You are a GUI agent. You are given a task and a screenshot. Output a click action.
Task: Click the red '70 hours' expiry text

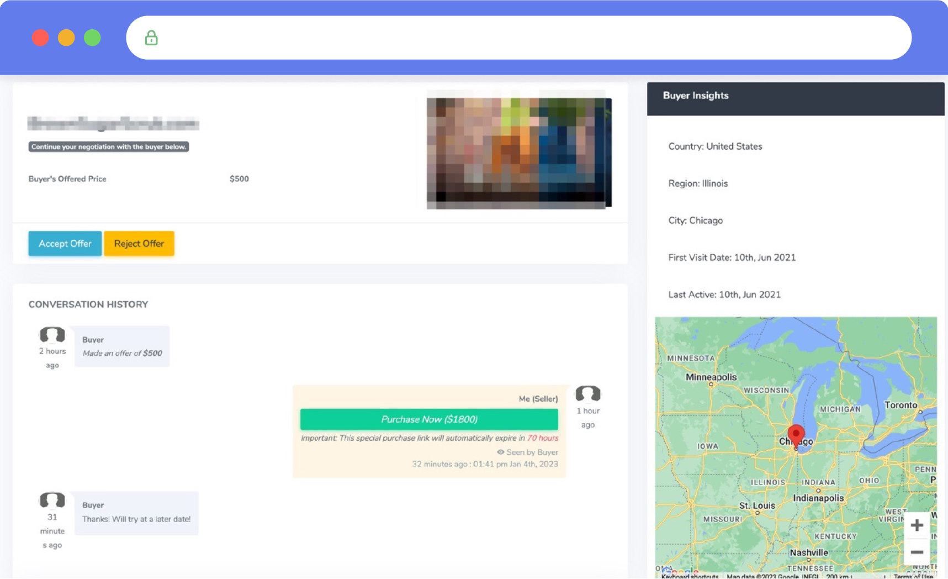[542, 438]
